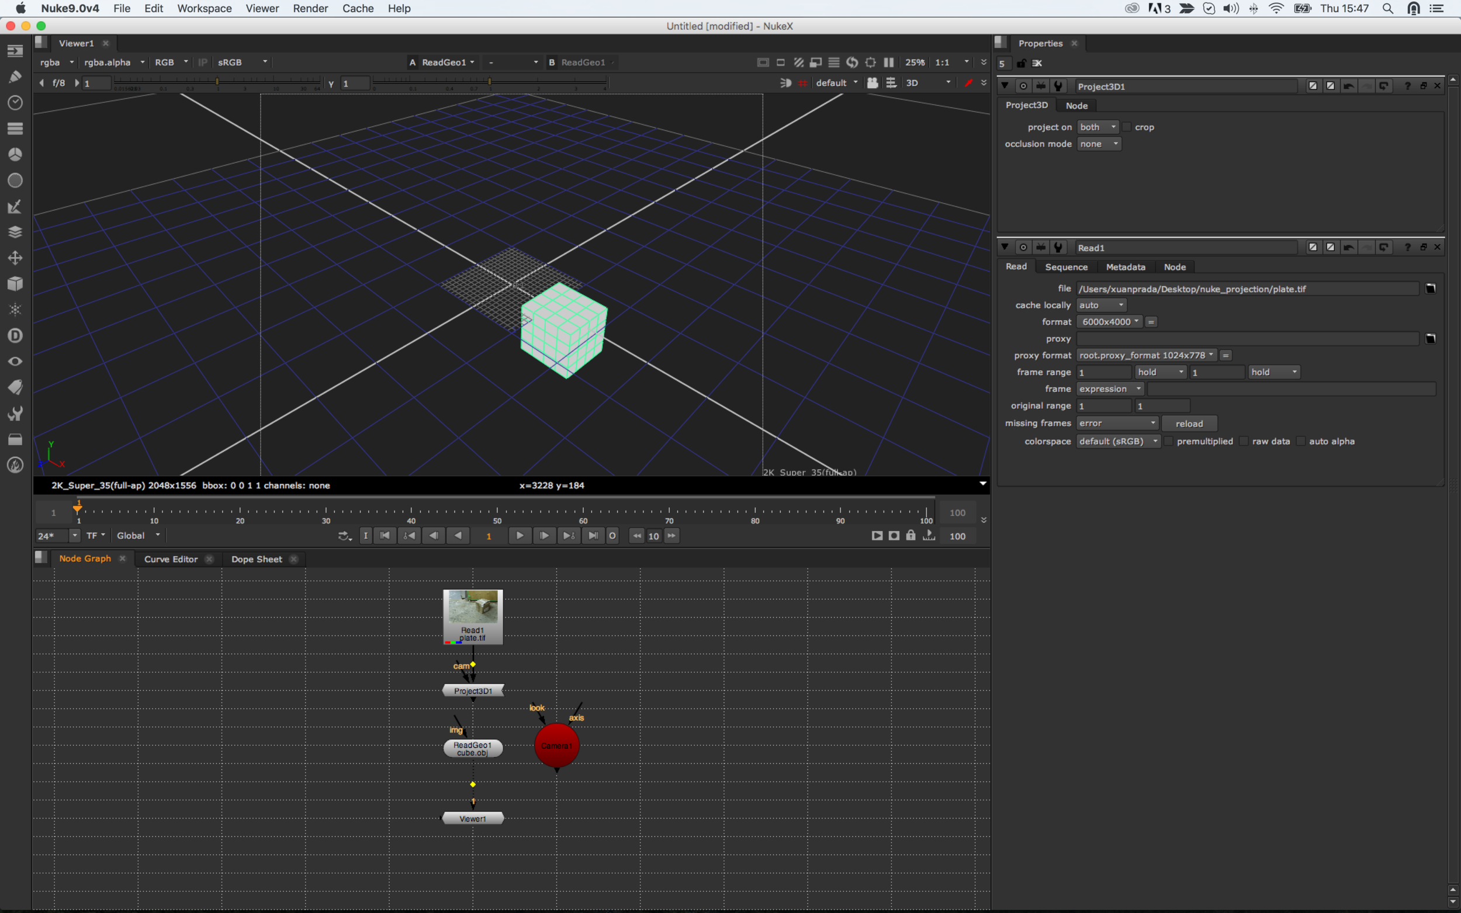
Task: Open the cache locally dropdown
Action: pos(1101,305)
